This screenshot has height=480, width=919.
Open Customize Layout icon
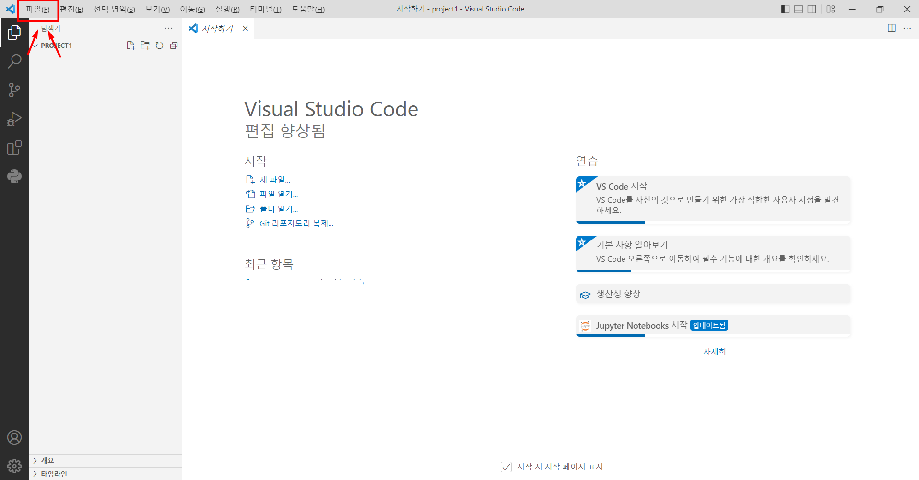[x=831, y=9]
